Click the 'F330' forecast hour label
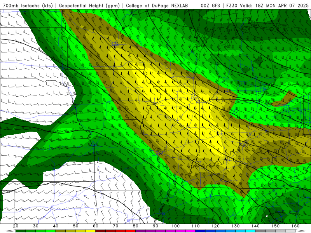This screenshot has height=233, width=311. [232, 5]
